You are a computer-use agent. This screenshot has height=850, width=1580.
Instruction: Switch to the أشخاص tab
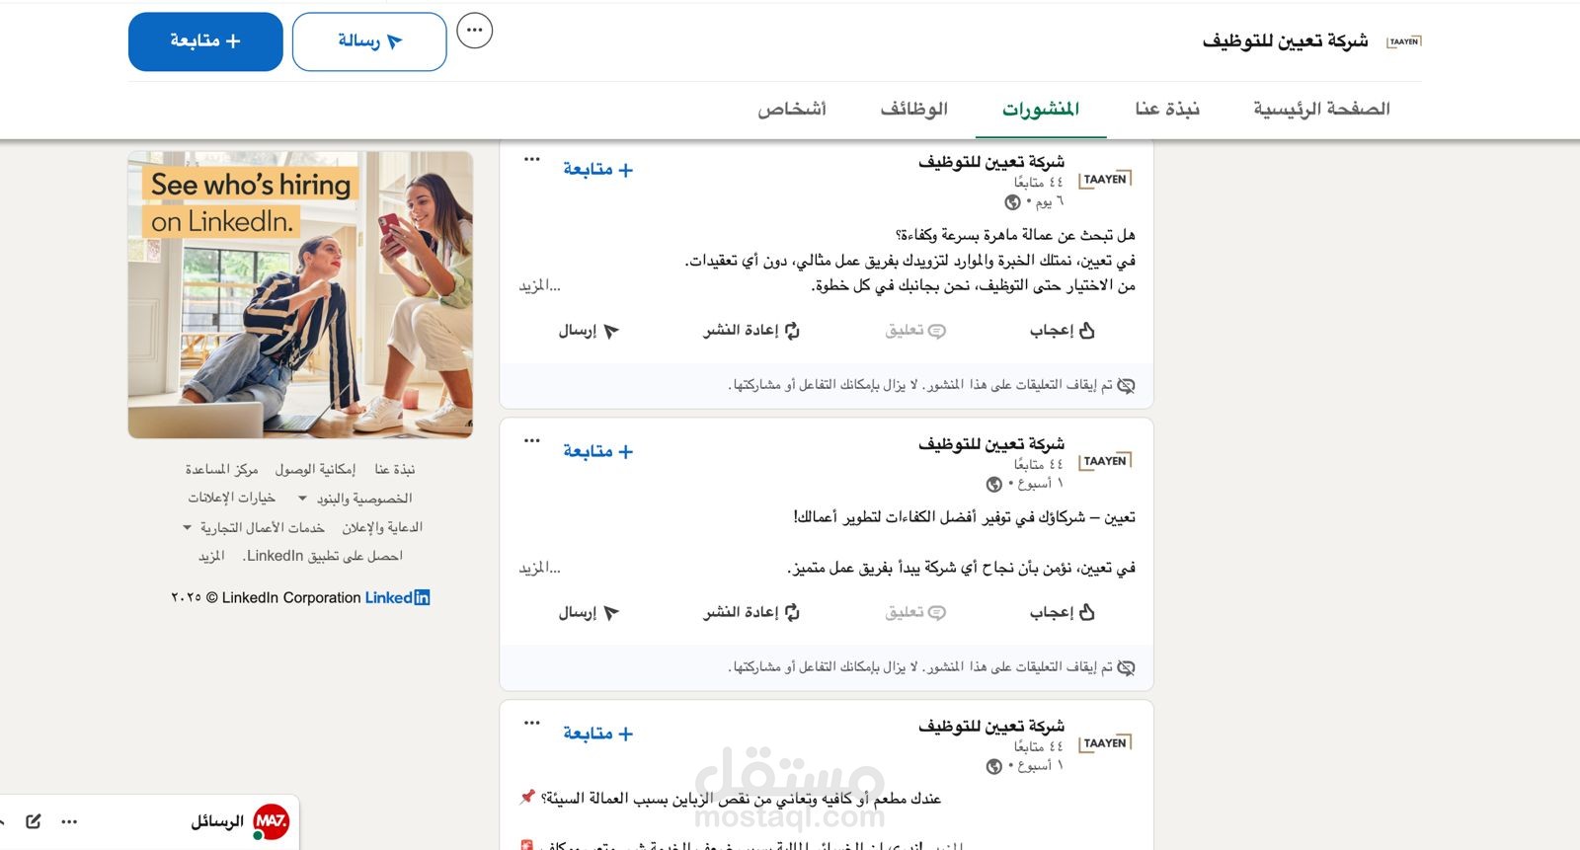(792, 109)
